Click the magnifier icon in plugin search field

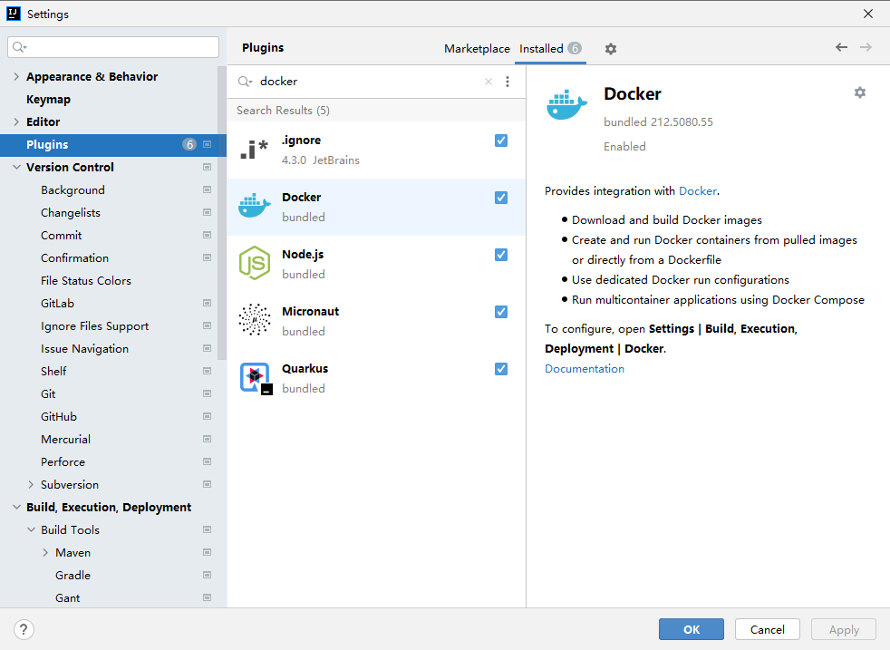(x=245, y=82)
